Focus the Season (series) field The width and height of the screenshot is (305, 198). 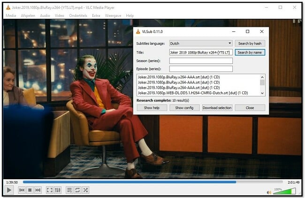tap(201, 61)
